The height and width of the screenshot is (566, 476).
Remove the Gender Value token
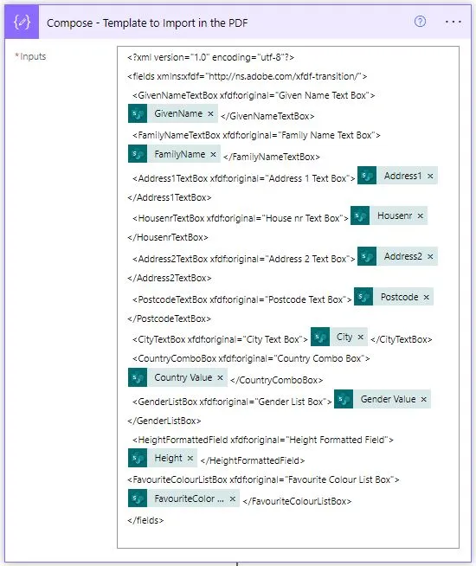pos(424,399)
